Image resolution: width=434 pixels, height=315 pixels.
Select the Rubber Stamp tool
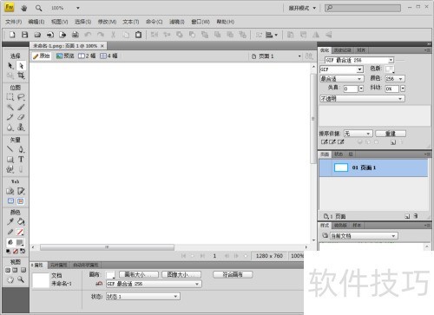pos(21,128)
